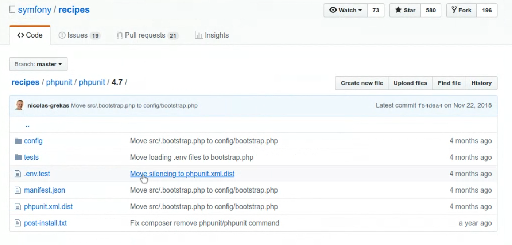Viewport: 512px width, 245px height.
Task: Click the '4.7' breadcrumb text
Action: (117, 82)
